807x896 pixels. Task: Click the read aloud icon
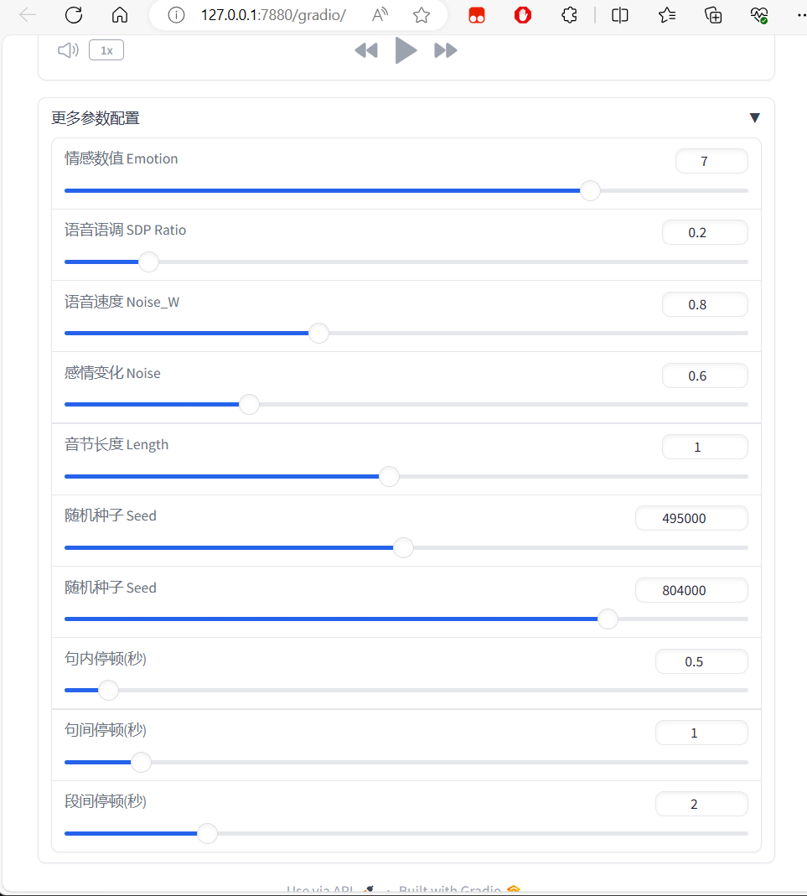pyautogui.click(x=380, y=15)
